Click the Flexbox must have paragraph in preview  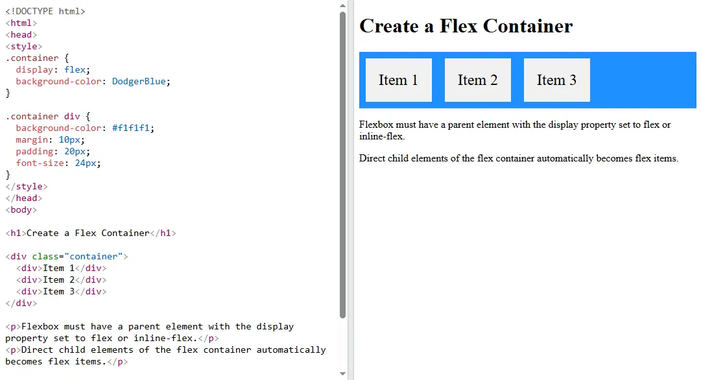click(515, 130)
